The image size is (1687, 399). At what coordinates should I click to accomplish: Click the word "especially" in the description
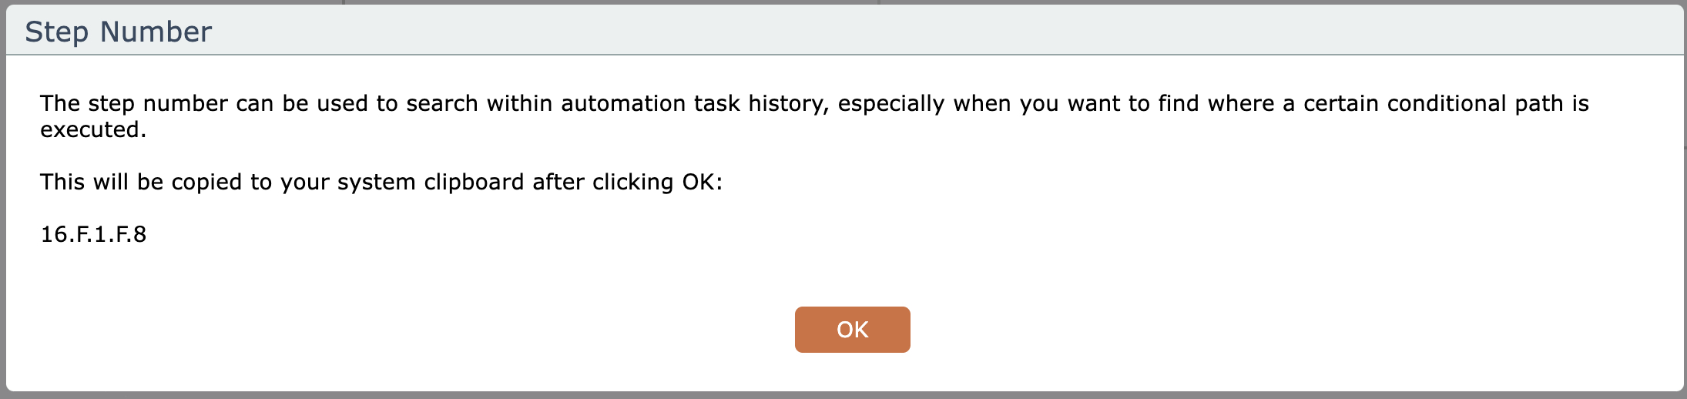click(891, 103)
